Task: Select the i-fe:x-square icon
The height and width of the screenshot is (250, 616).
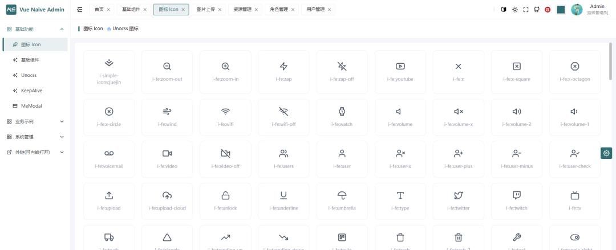Action: pyautogui.click(x=517, y=66)
